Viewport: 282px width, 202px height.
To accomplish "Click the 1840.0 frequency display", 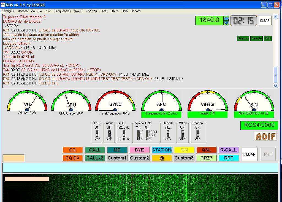I will pos(209,20).
